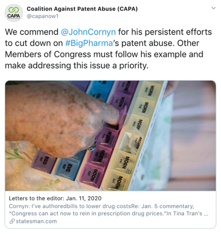Click the turquoise ring on the hand
Screen dimensions: 221x234
(x=92, y=147)
